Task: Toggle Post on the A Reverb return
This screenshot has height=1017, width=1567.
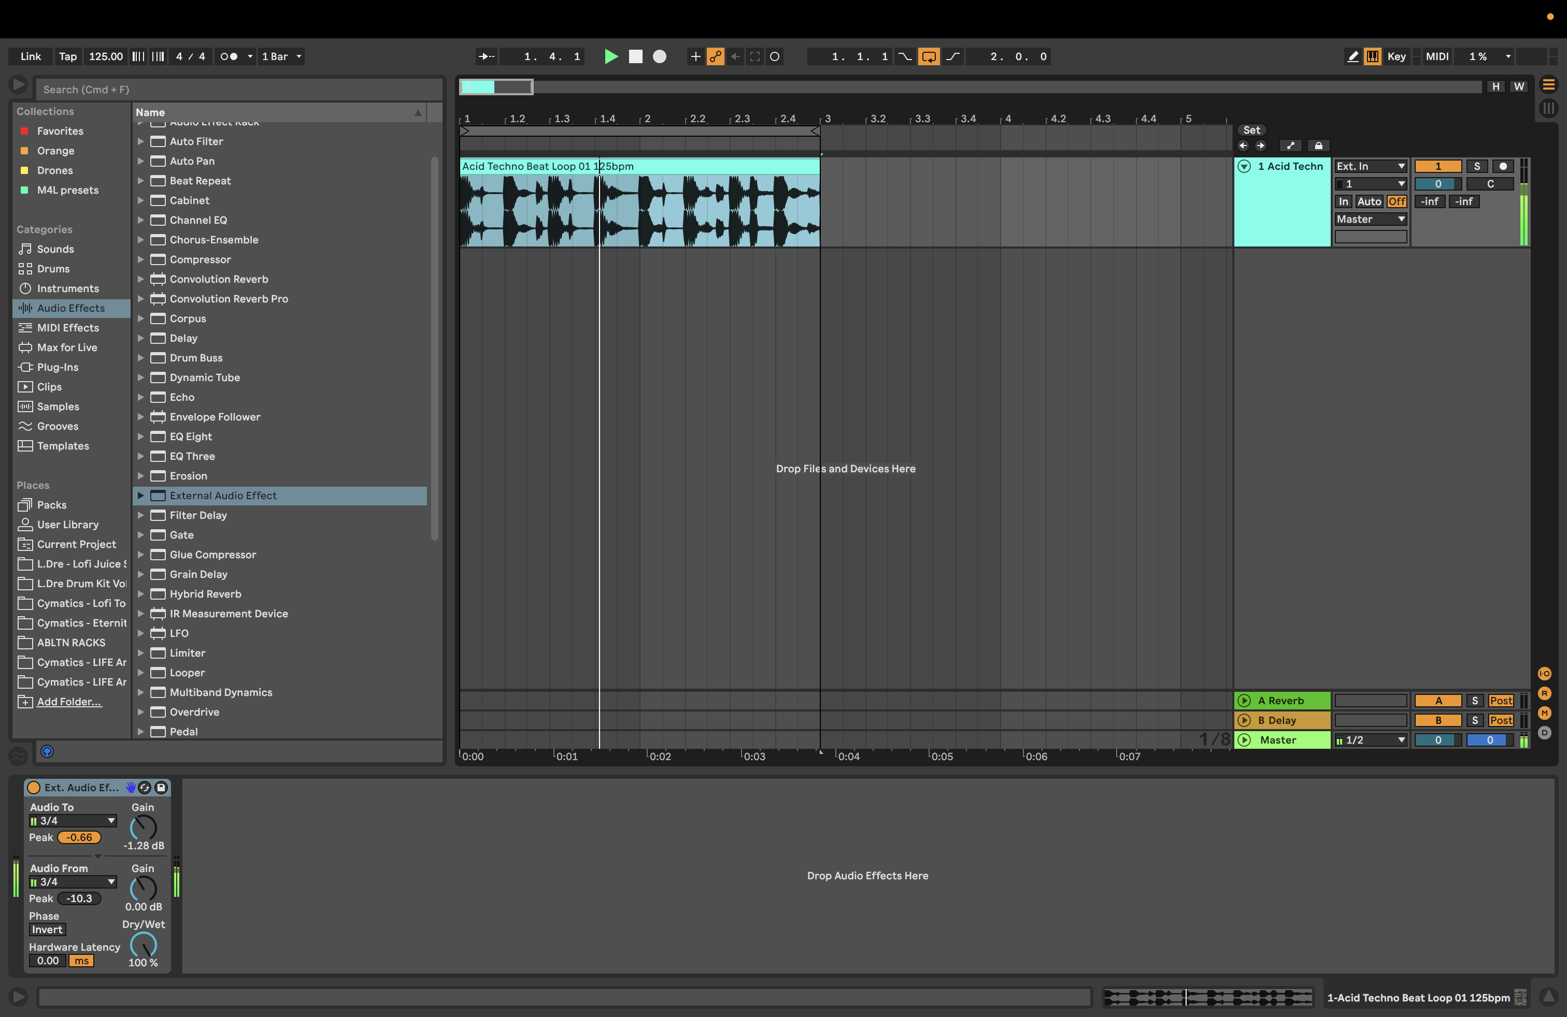Action: point(1501,701)
